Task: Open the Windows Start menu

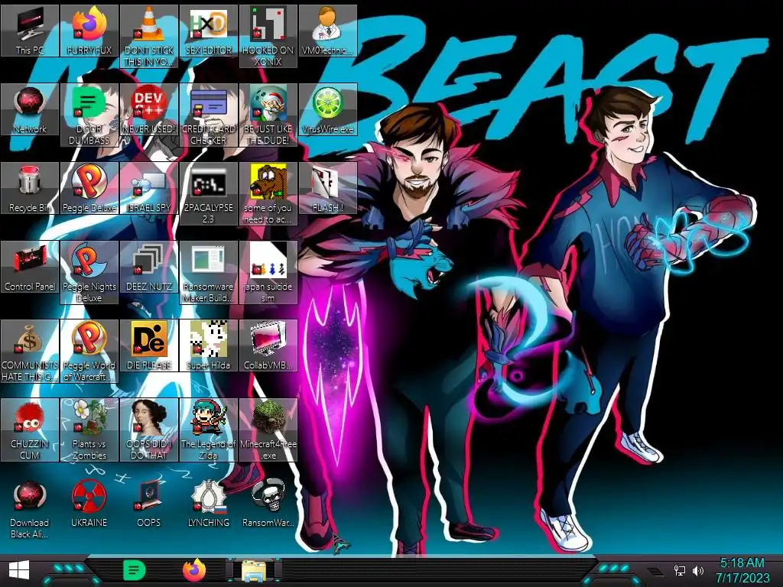Action: [x=19, y=570]
